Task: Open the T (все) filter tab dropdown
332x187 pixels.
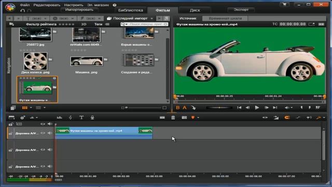Action: (x=45, y=19)
